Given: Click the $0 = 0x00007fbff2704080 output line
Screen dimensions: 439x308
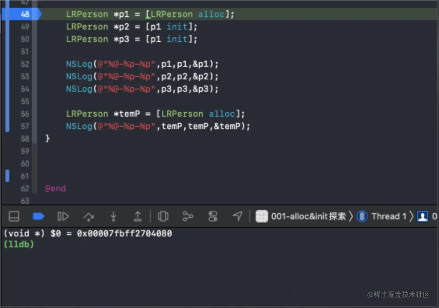Looking at the screenshot, I should [88, 233].
